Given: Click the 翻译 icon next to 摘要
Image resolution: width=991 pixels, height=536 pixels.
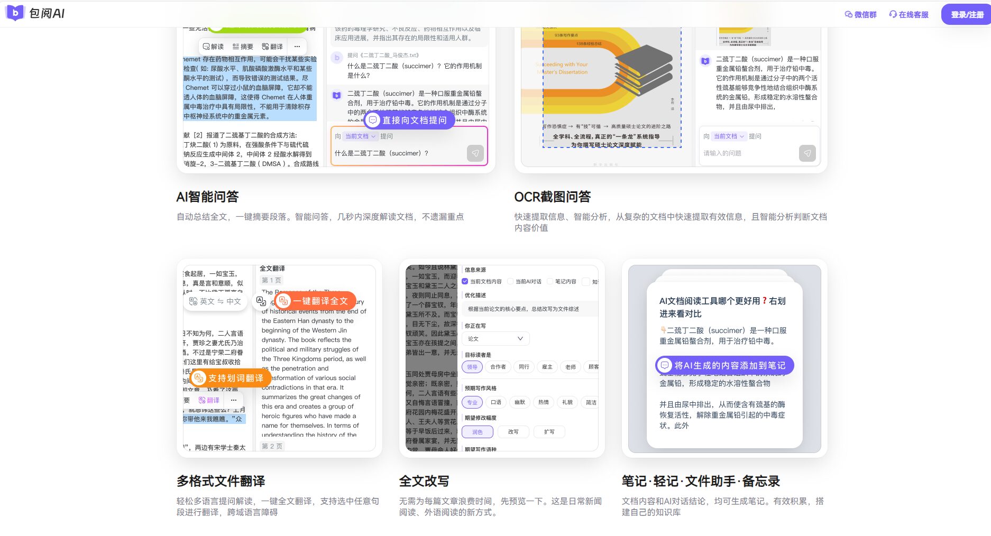Looking at the screenshot, I should tap(272, 47).
